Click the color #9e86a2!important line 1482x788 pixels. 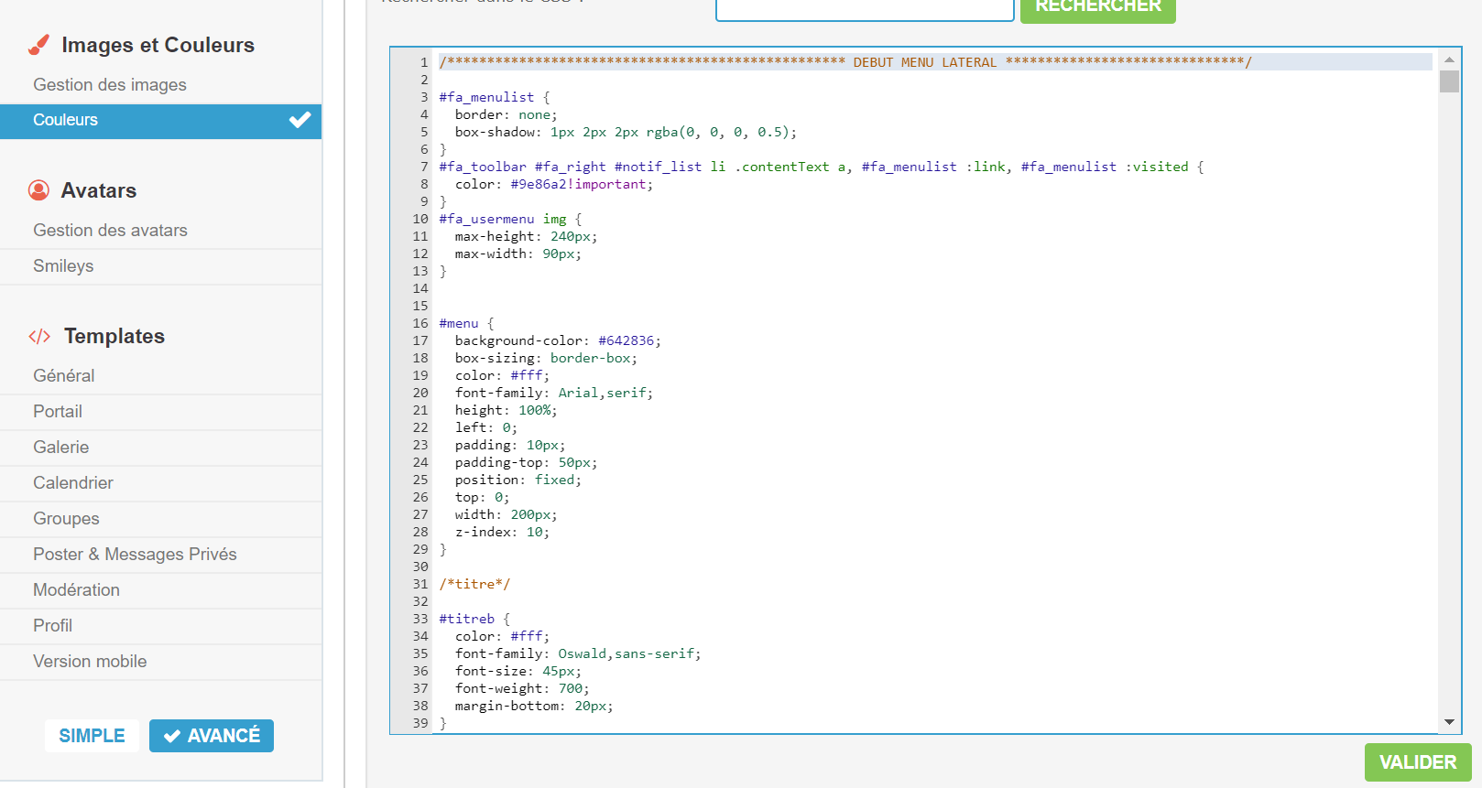[x=554, y=184]
